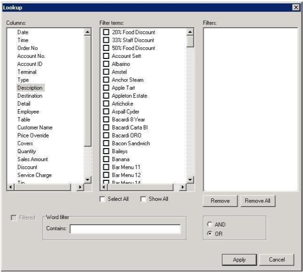Viewport: 303px width, 273px height.
Task: Choose the AND radio option
Action: click(209, 225)
